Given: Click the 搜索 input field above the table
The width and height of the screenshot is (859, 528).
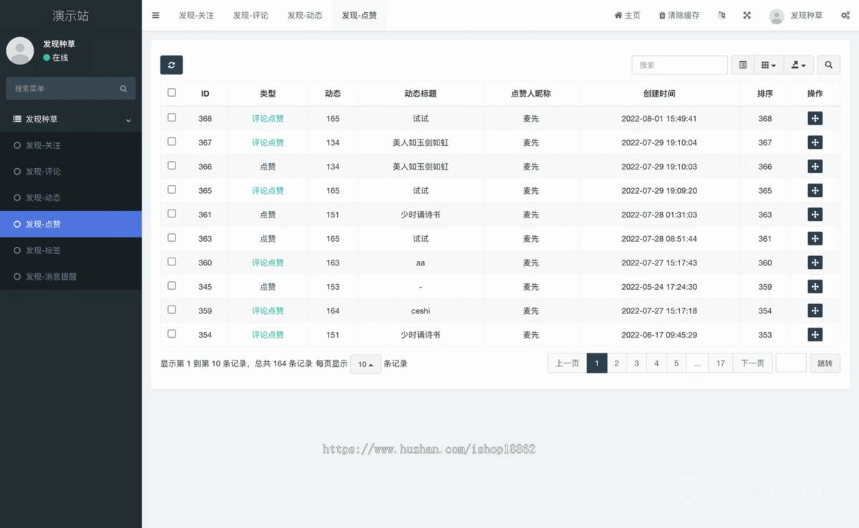Looking at the screenshot, I should pos(679,64).
